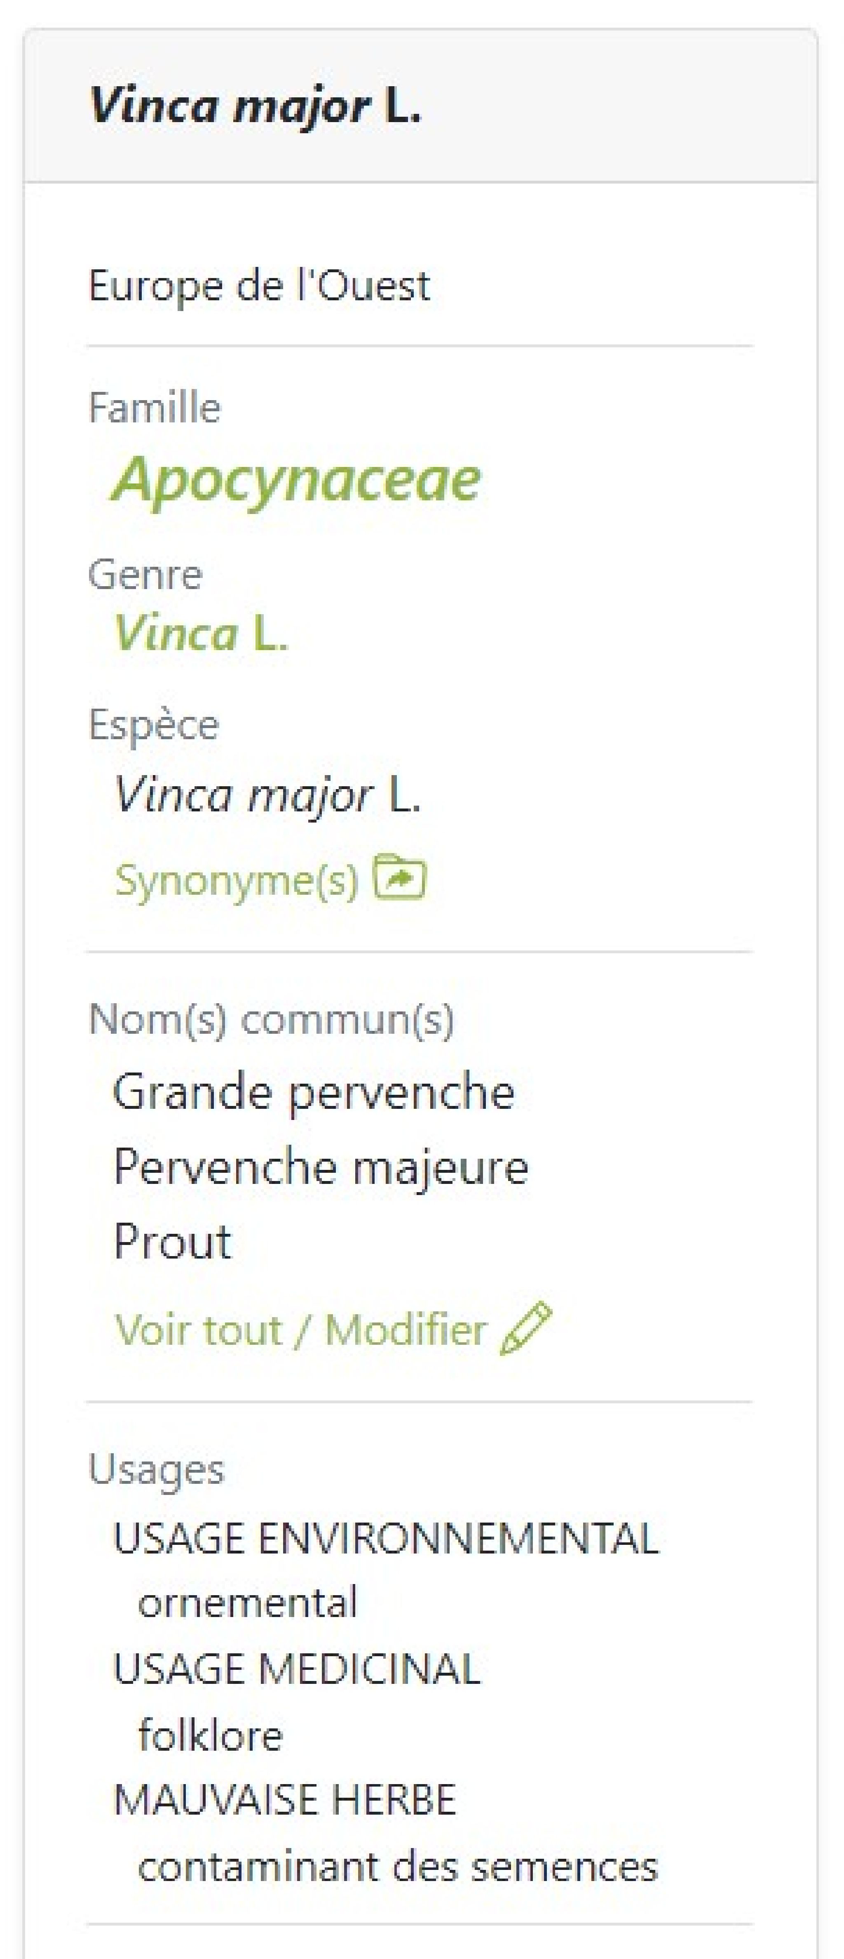Click the USAGE ENVIRONNEMENTAL heading
Image resolution: width=844 pixels, height=1959 pixels.
(386, 1539)
